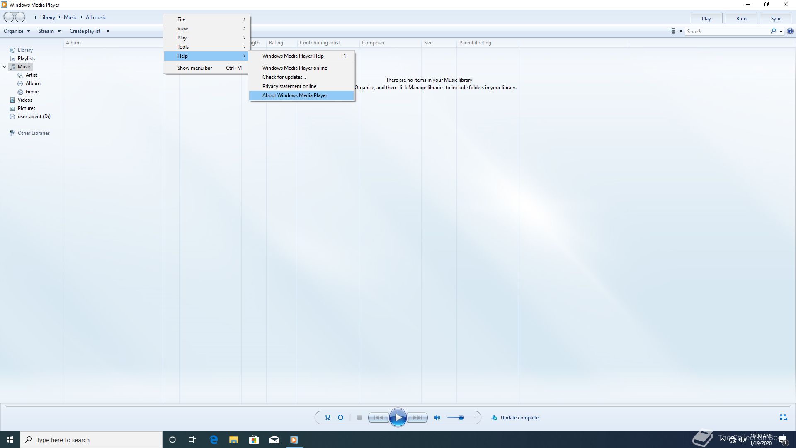Adjust the volume slider
Viewport: 796px width, 448px height.
tap(461, 418)
